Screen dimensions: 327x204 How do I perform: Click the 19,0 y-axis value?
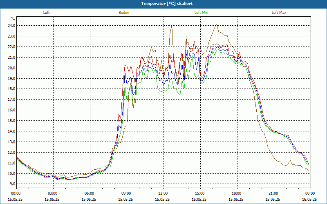pos(11,79)
